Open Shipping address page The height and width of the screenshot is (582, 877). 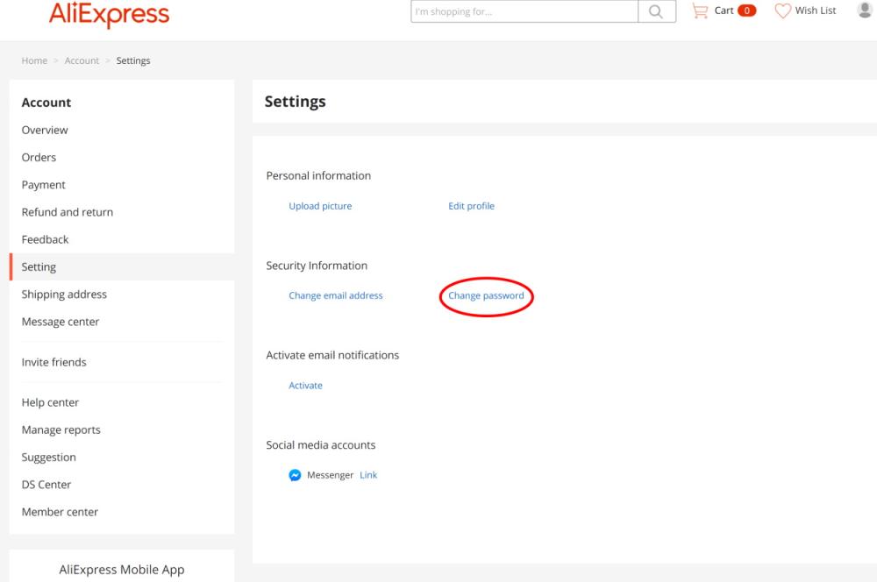[x=64, y=295]
